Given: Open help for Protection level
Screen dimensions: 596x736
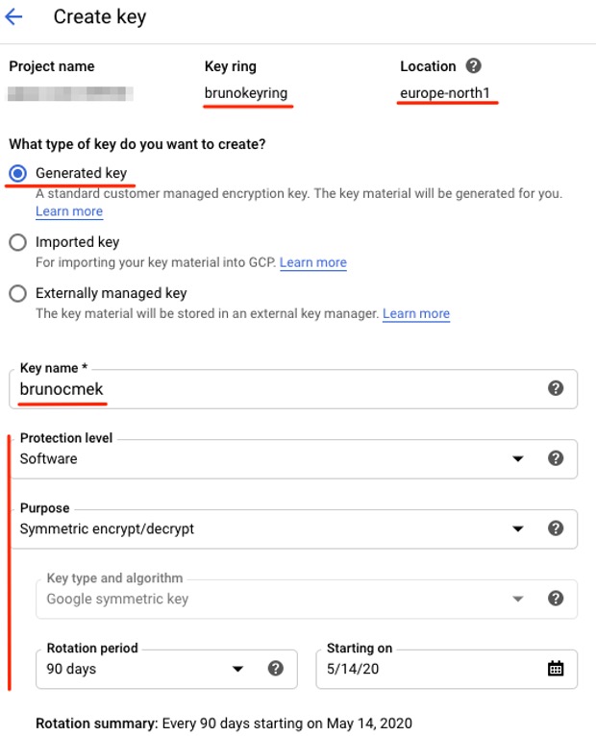Looking at the screenshot, I should pos(555,458).
